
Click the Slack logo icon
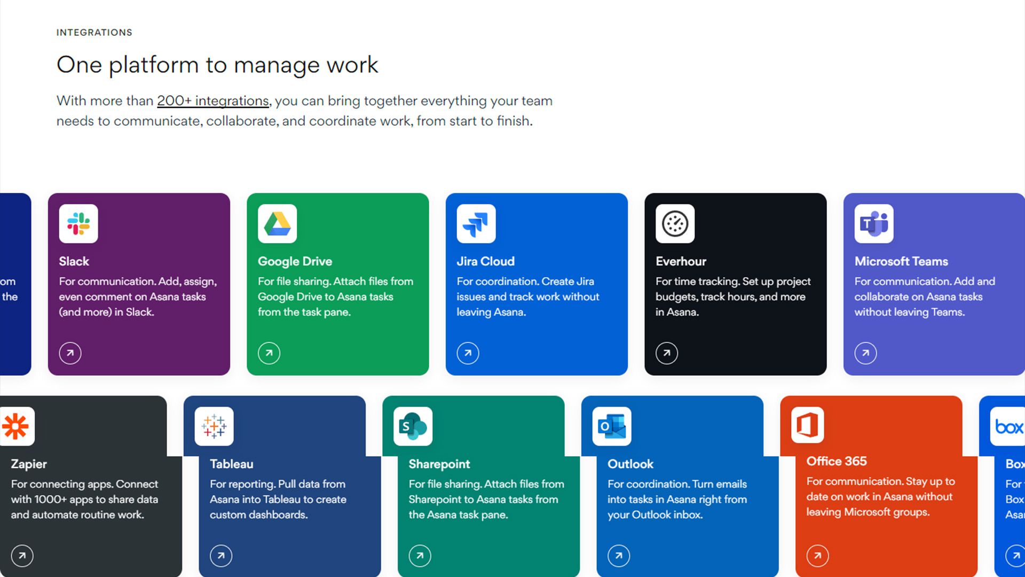pos(78,223)
